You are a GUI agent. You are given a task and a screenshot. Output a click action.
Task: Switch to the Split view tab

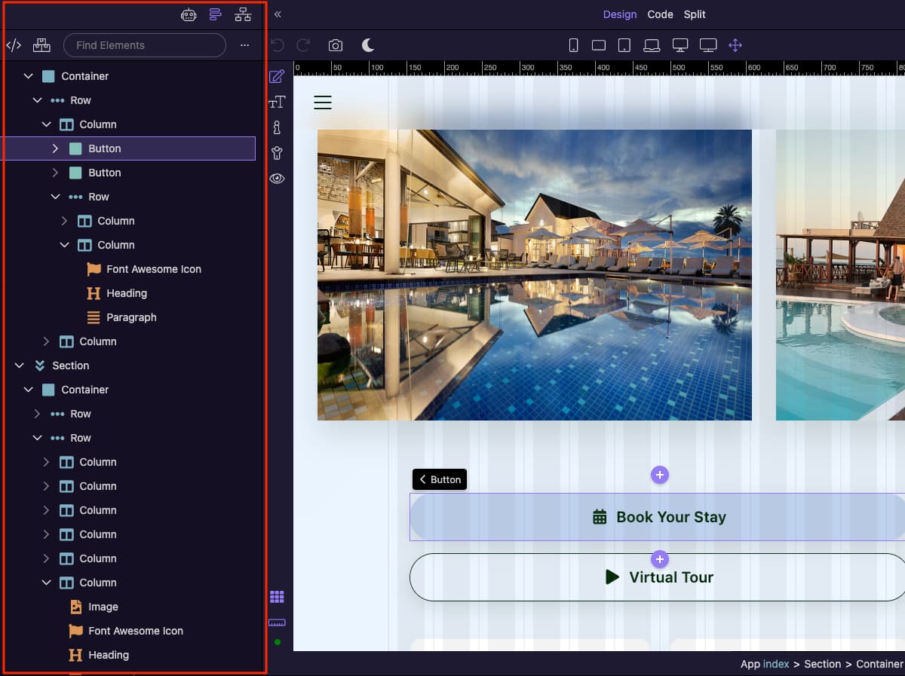695,14
